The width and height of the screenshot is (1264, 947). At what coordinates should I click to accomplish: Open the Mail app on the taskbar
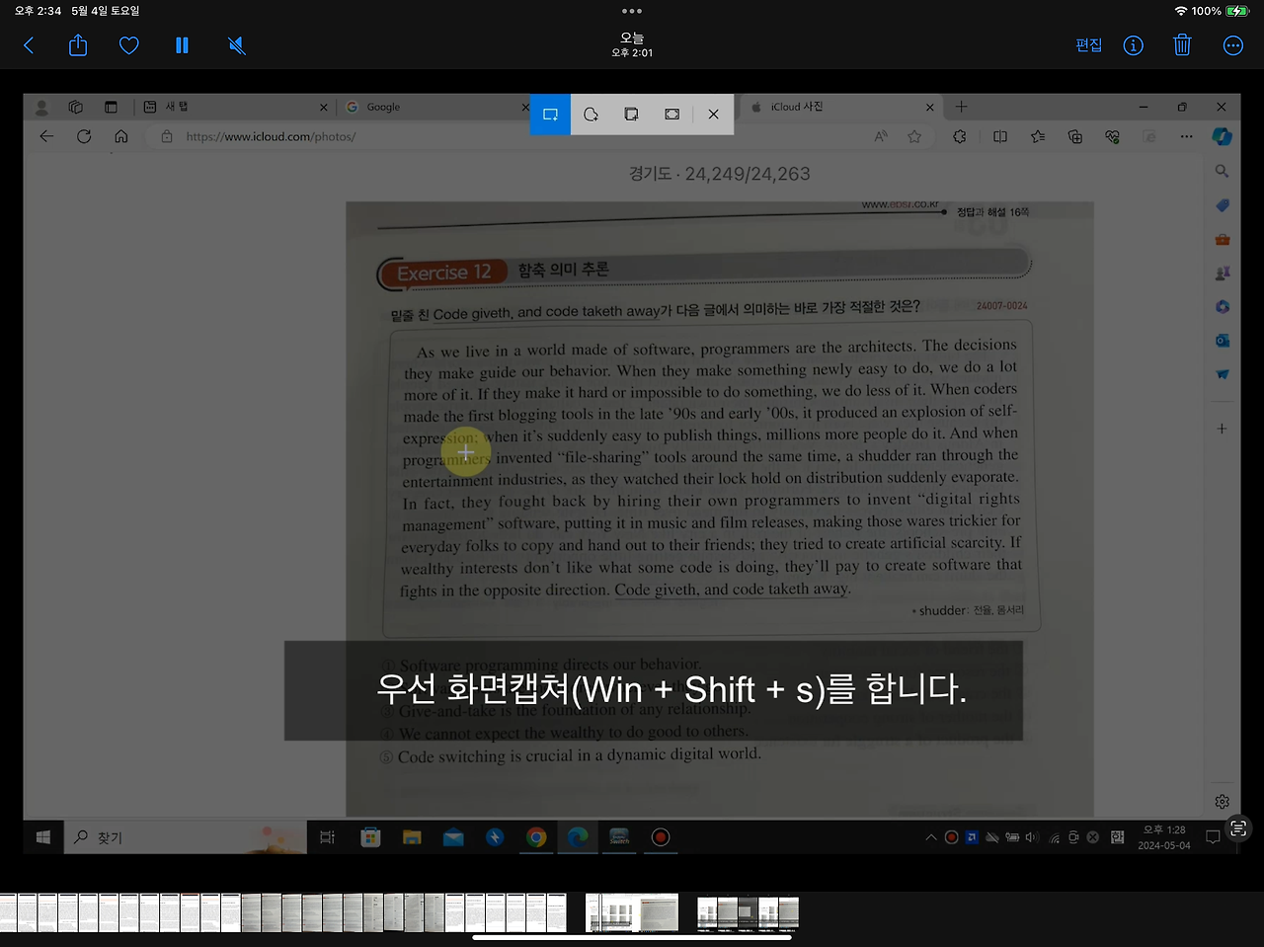tap(453, 837)
